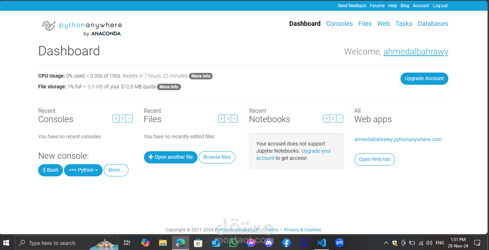Screen dimensions: 489x250
Task: Click Send feedback in top bar
Action: pyautogui.click(x=352, y=6)
